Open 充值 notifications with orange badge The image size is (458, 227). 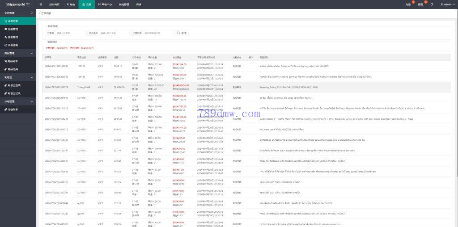tap(408, 4)
